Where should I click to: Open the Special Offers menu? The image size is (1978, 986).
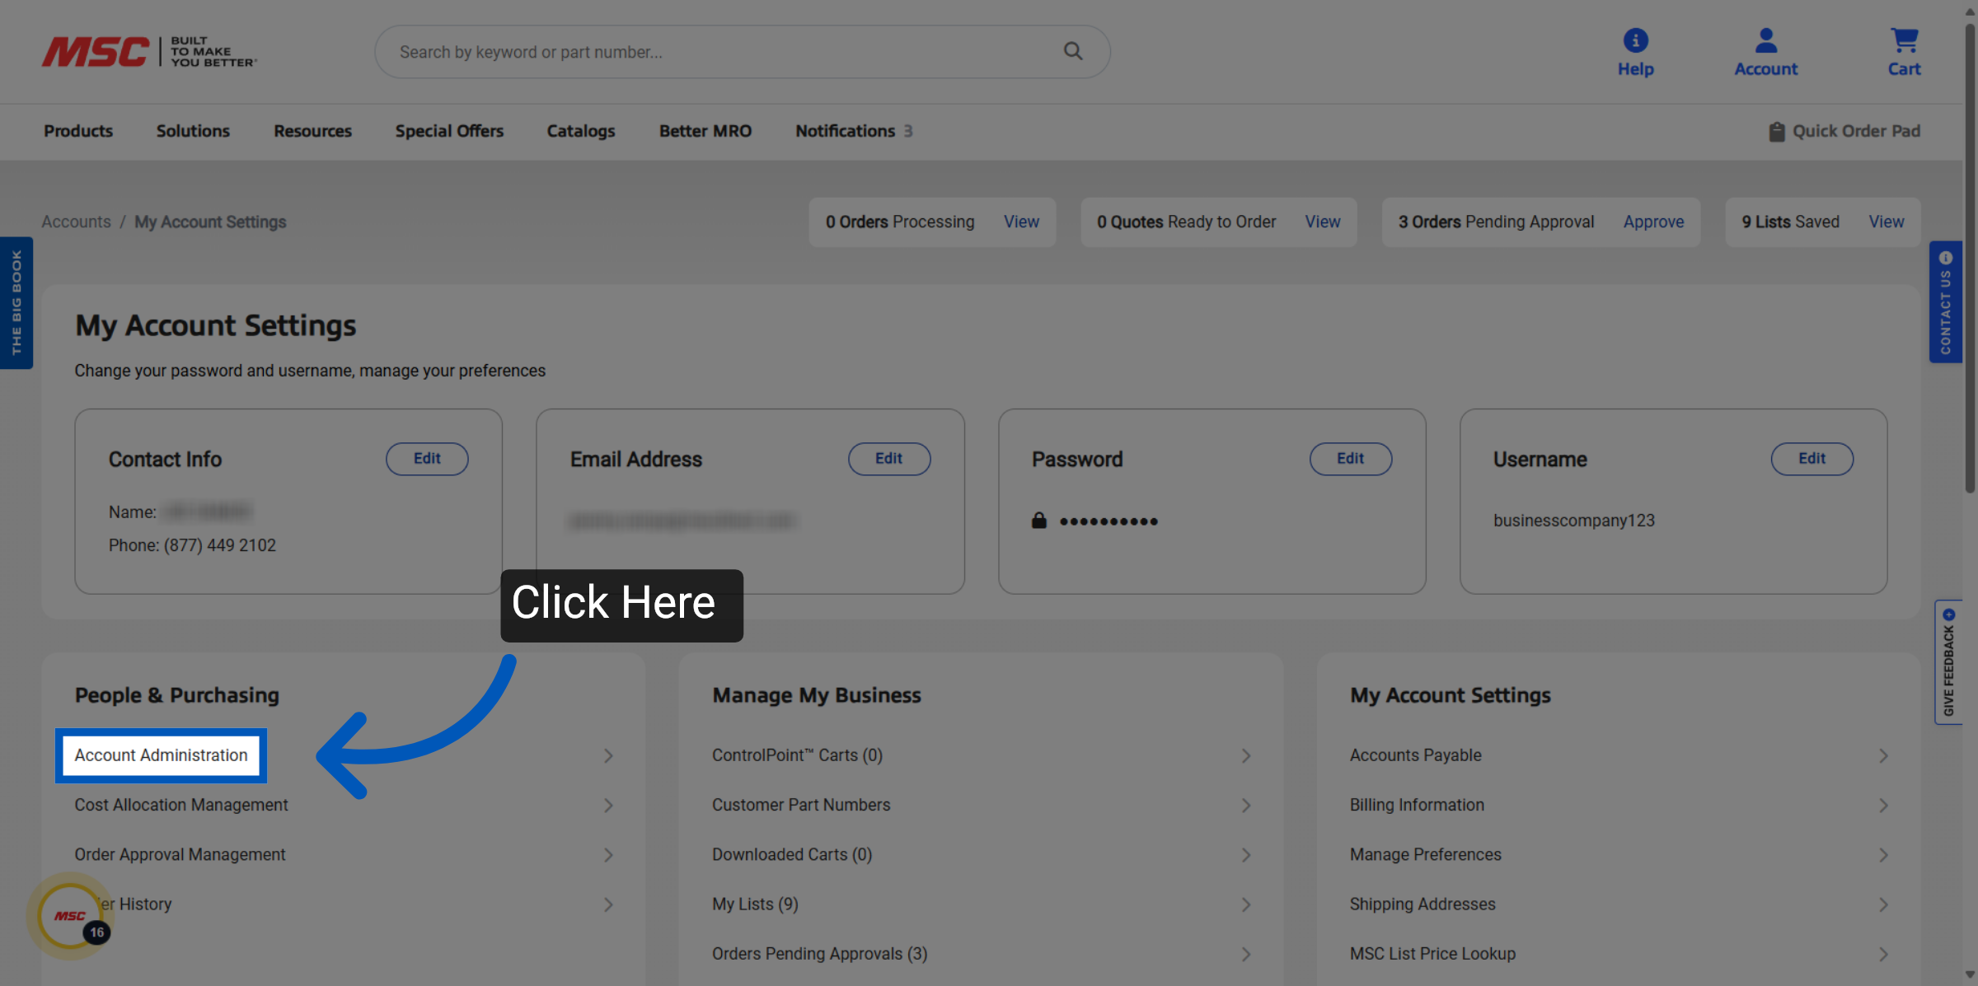pyautogui.click(x=449, y=131)
